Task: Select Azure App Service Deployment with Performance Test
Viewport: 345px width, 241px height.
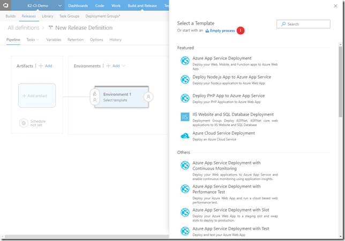Action: [227, 189]
